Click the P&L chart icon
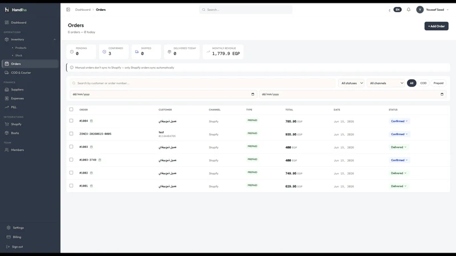 pyautogui.click(x=7, y=107)
